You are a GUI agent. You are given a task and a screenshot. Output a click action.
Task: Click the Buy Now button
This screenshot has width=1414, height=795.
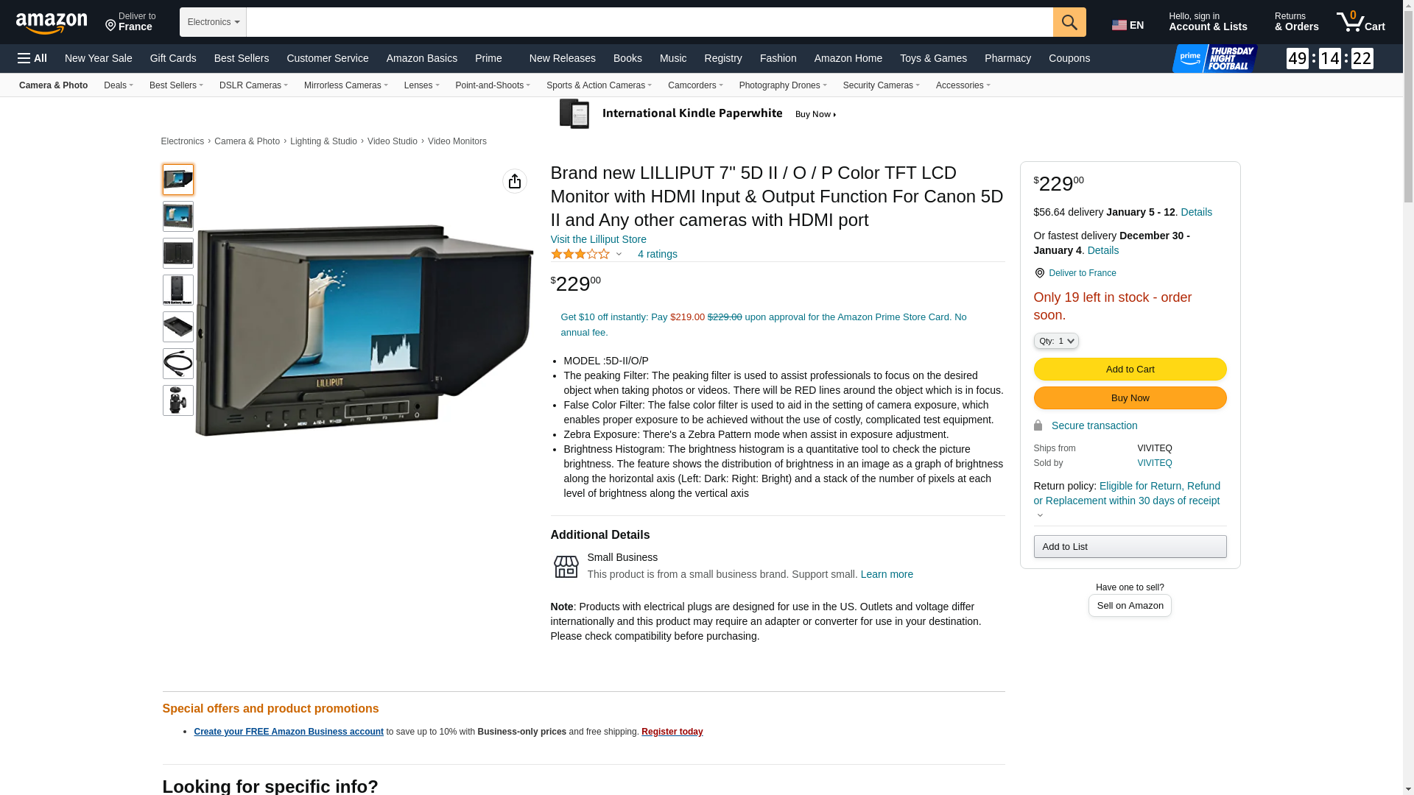point(1130,398)
